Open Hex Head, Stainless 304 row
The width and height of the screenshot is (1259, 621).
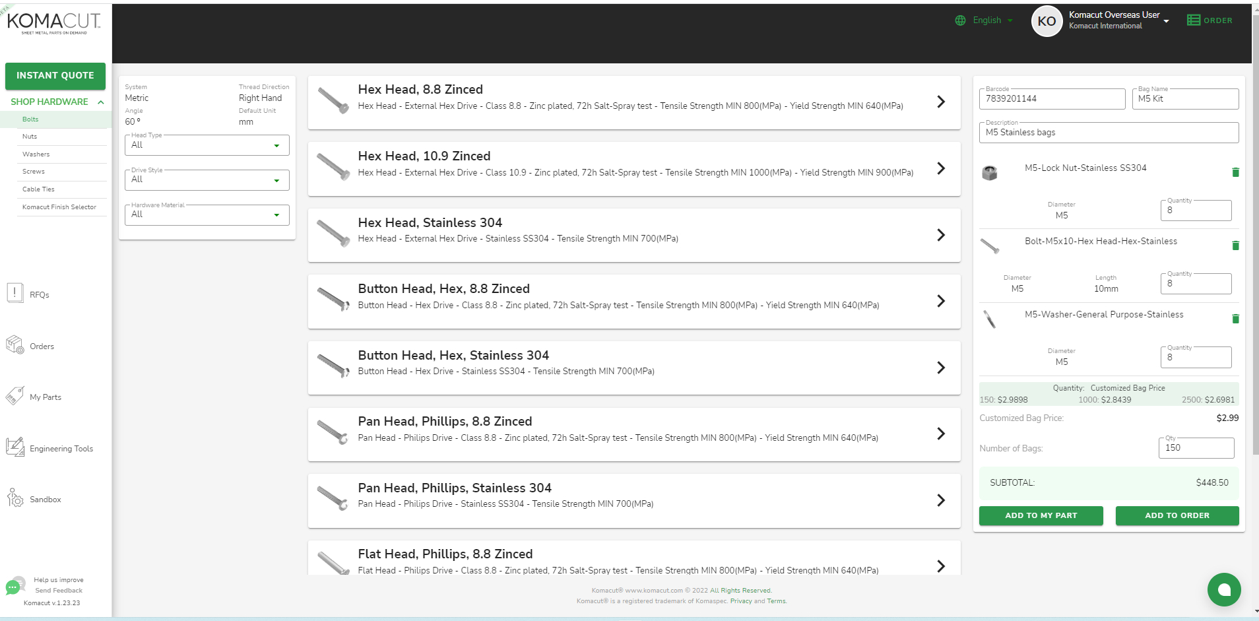coord(633,235)
